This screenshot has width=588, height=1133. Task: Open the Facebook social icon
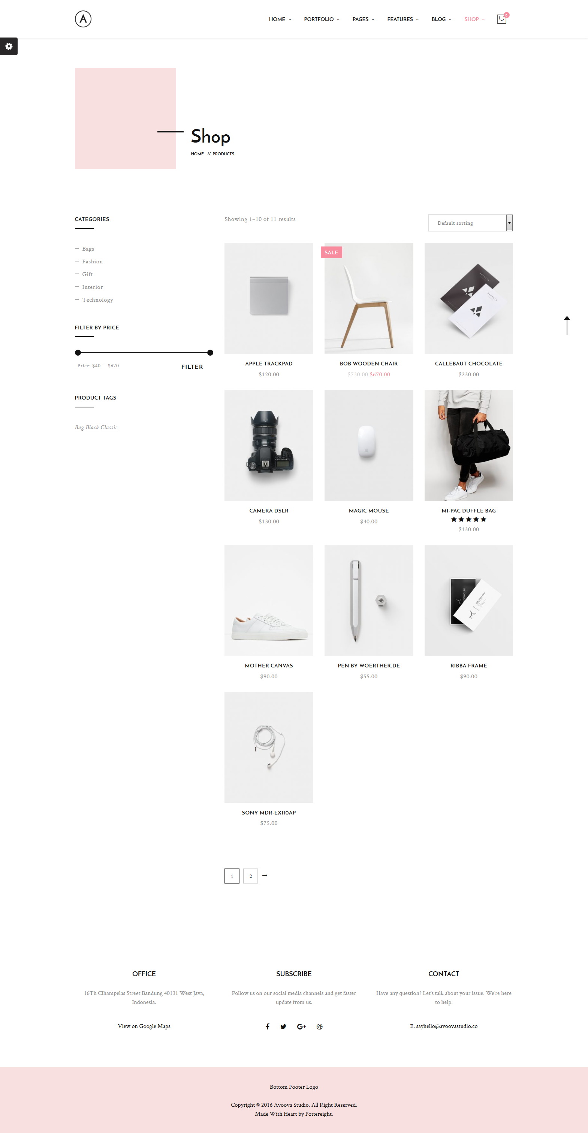point(268,1026)
